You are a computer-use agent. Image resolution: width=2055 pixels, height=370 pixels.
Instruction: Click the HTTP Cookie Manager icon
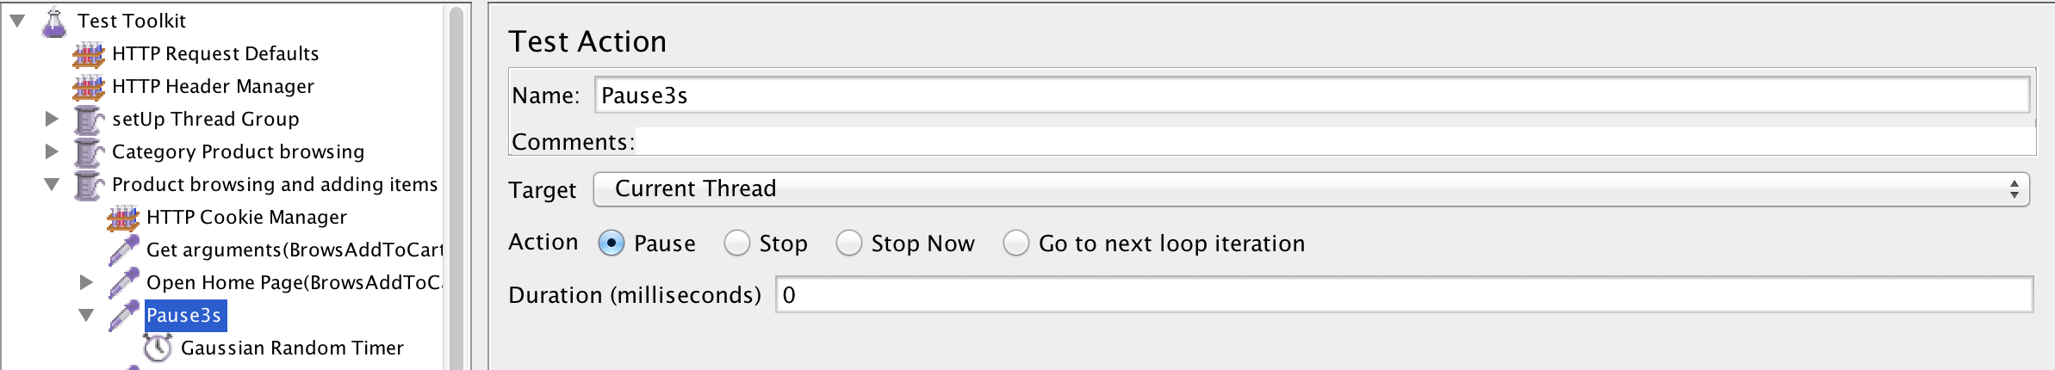pos(123,218)
